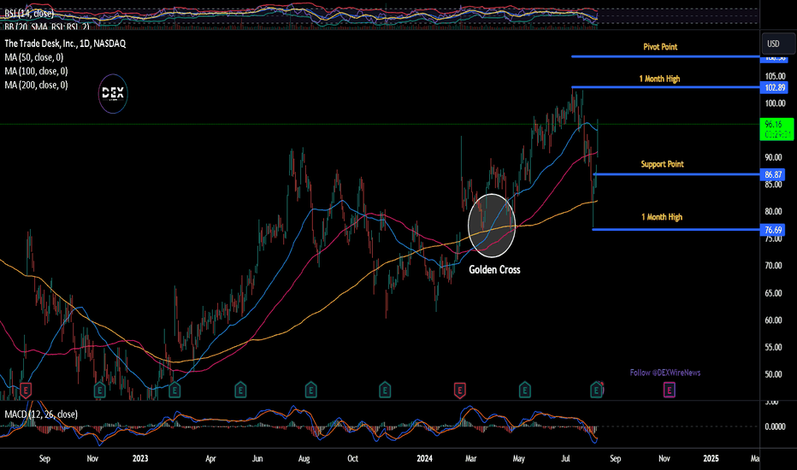This screenshot has height=470, width=797.
Task: Click the 2024 label on time axis
Action: tap(424, 458)
